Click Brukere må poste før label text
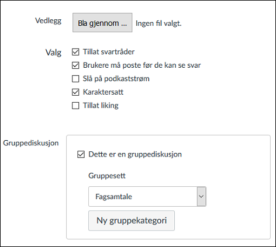The width and height of the screenshot is (276, 247). pyautogui.click(x=142, y=65)
